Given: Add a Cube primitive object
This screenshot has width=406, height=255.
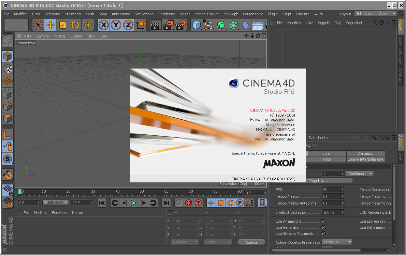Looking at the screenshot, I should (197, 25).
